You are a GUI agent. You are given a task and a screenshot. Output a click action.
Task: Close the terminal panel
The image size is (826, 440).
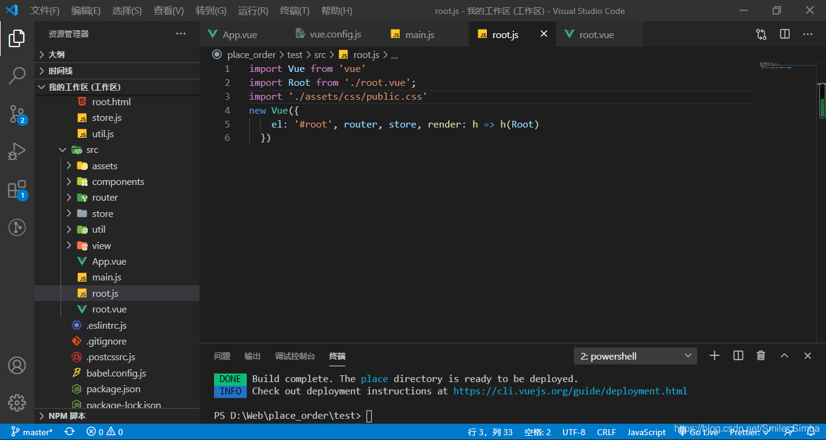[808, 356]
